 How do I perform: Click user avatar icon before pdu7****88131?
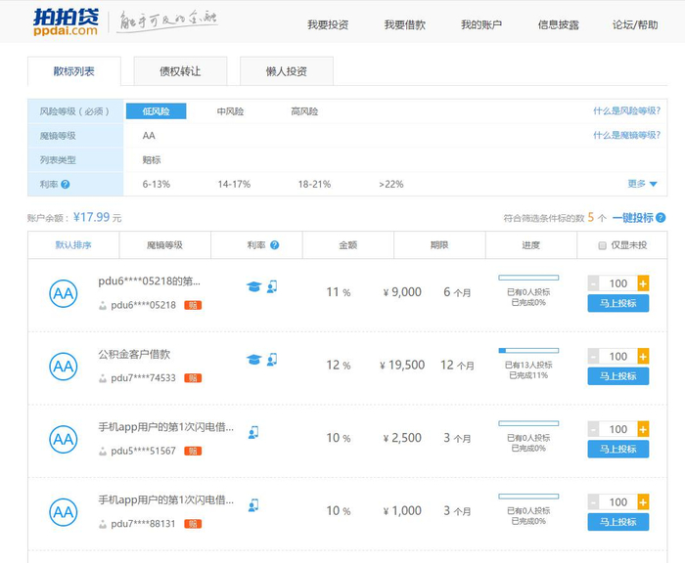103,524
